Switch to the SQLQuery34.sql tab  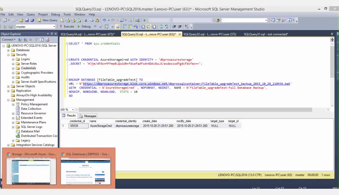tap(87, 34)
